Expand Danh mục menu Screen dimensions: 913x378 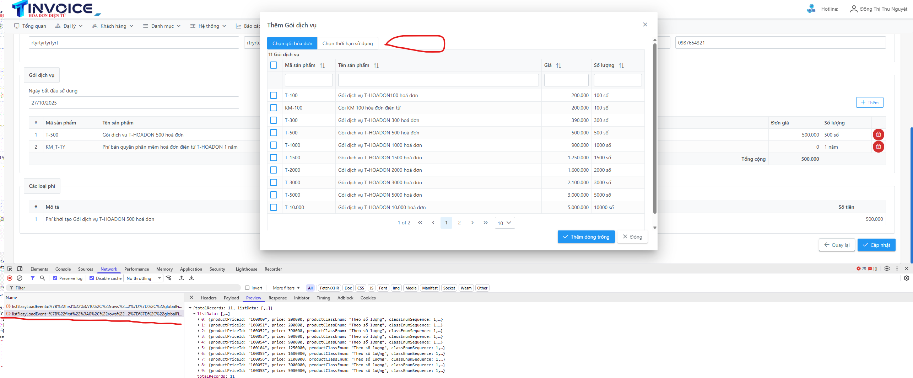click(162, 26)
